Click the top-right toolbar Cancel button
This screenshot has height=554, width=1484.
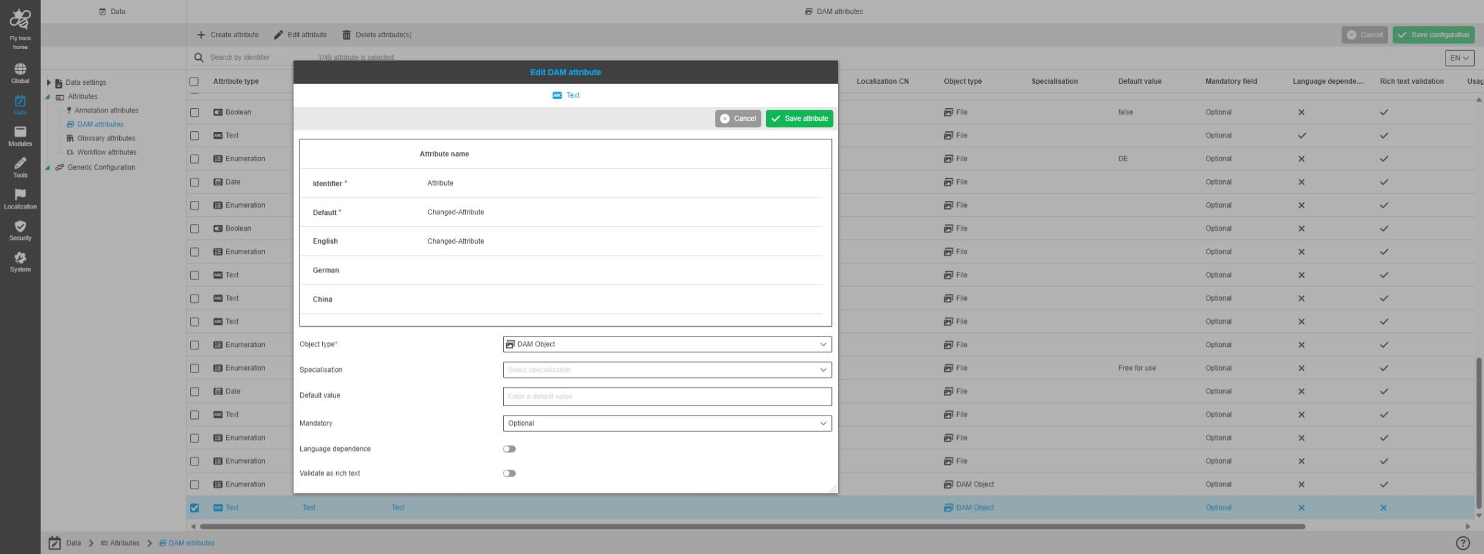pos(1364,35)
